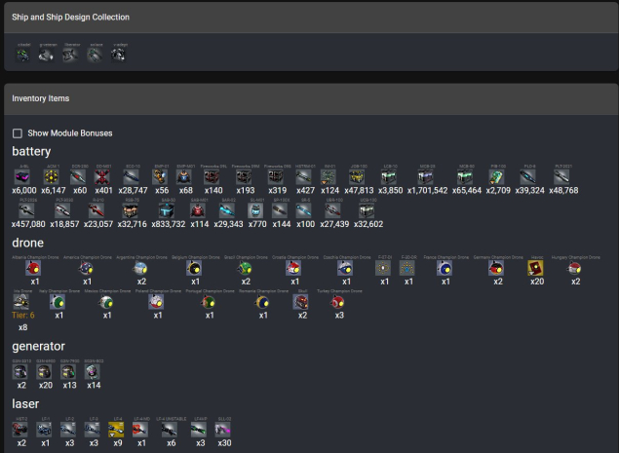The image size is (619, 453).
Task: Select the generator item with x20
Action: pos(45,371)
